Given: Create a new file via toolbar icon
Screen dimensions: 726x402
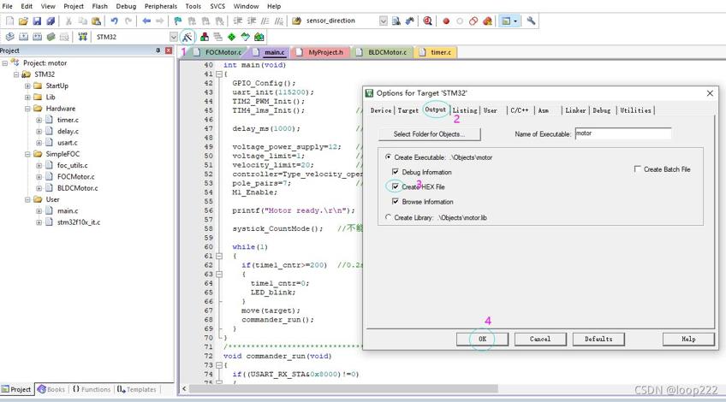Looking at the screenshot, I should tap(9, 21).
